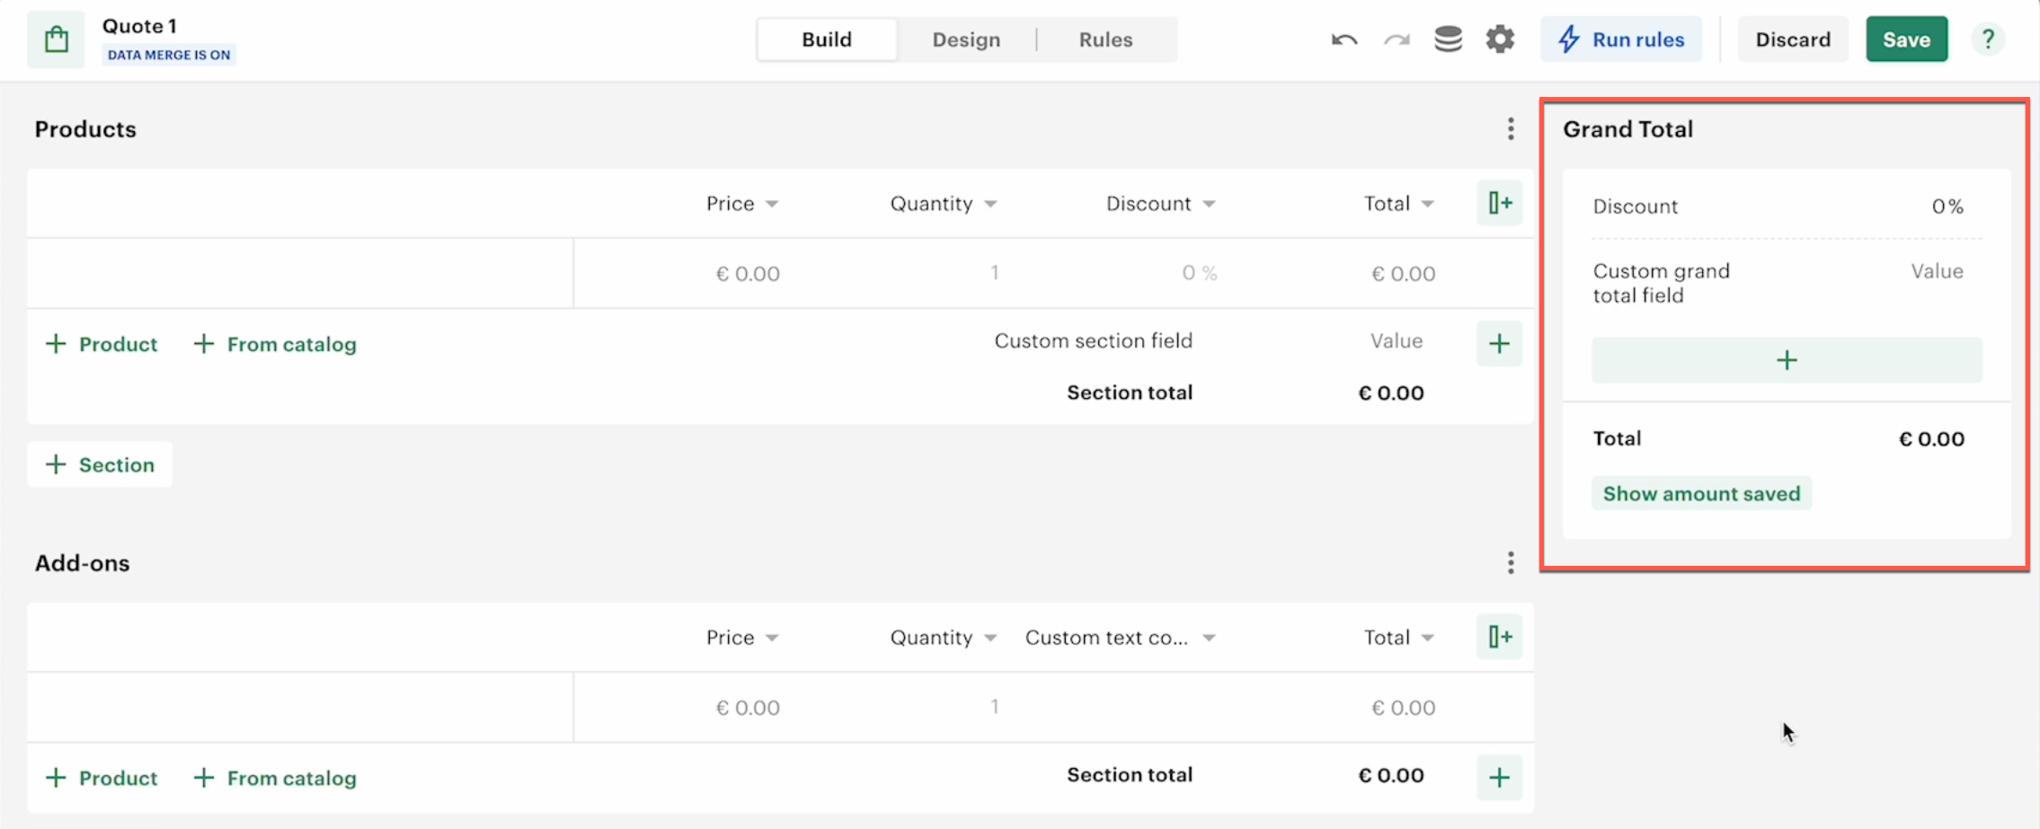Run rules for the quote
The height and width of the screenshot is (829, 2040).
tap(1621, 40)
